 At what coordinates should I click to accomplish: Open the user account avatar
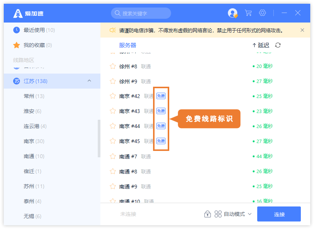click(233, 13)
